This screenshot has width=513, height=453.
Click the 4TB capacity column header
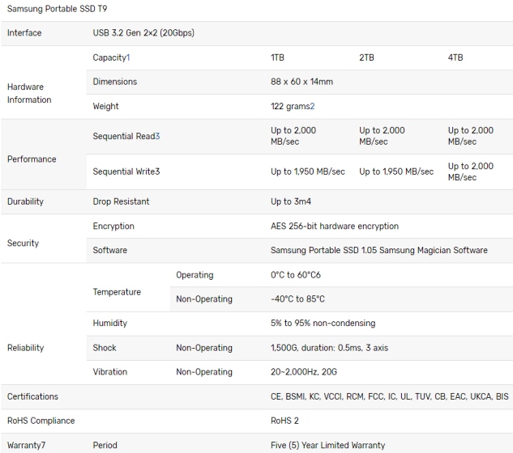click(x=455, y=58)
